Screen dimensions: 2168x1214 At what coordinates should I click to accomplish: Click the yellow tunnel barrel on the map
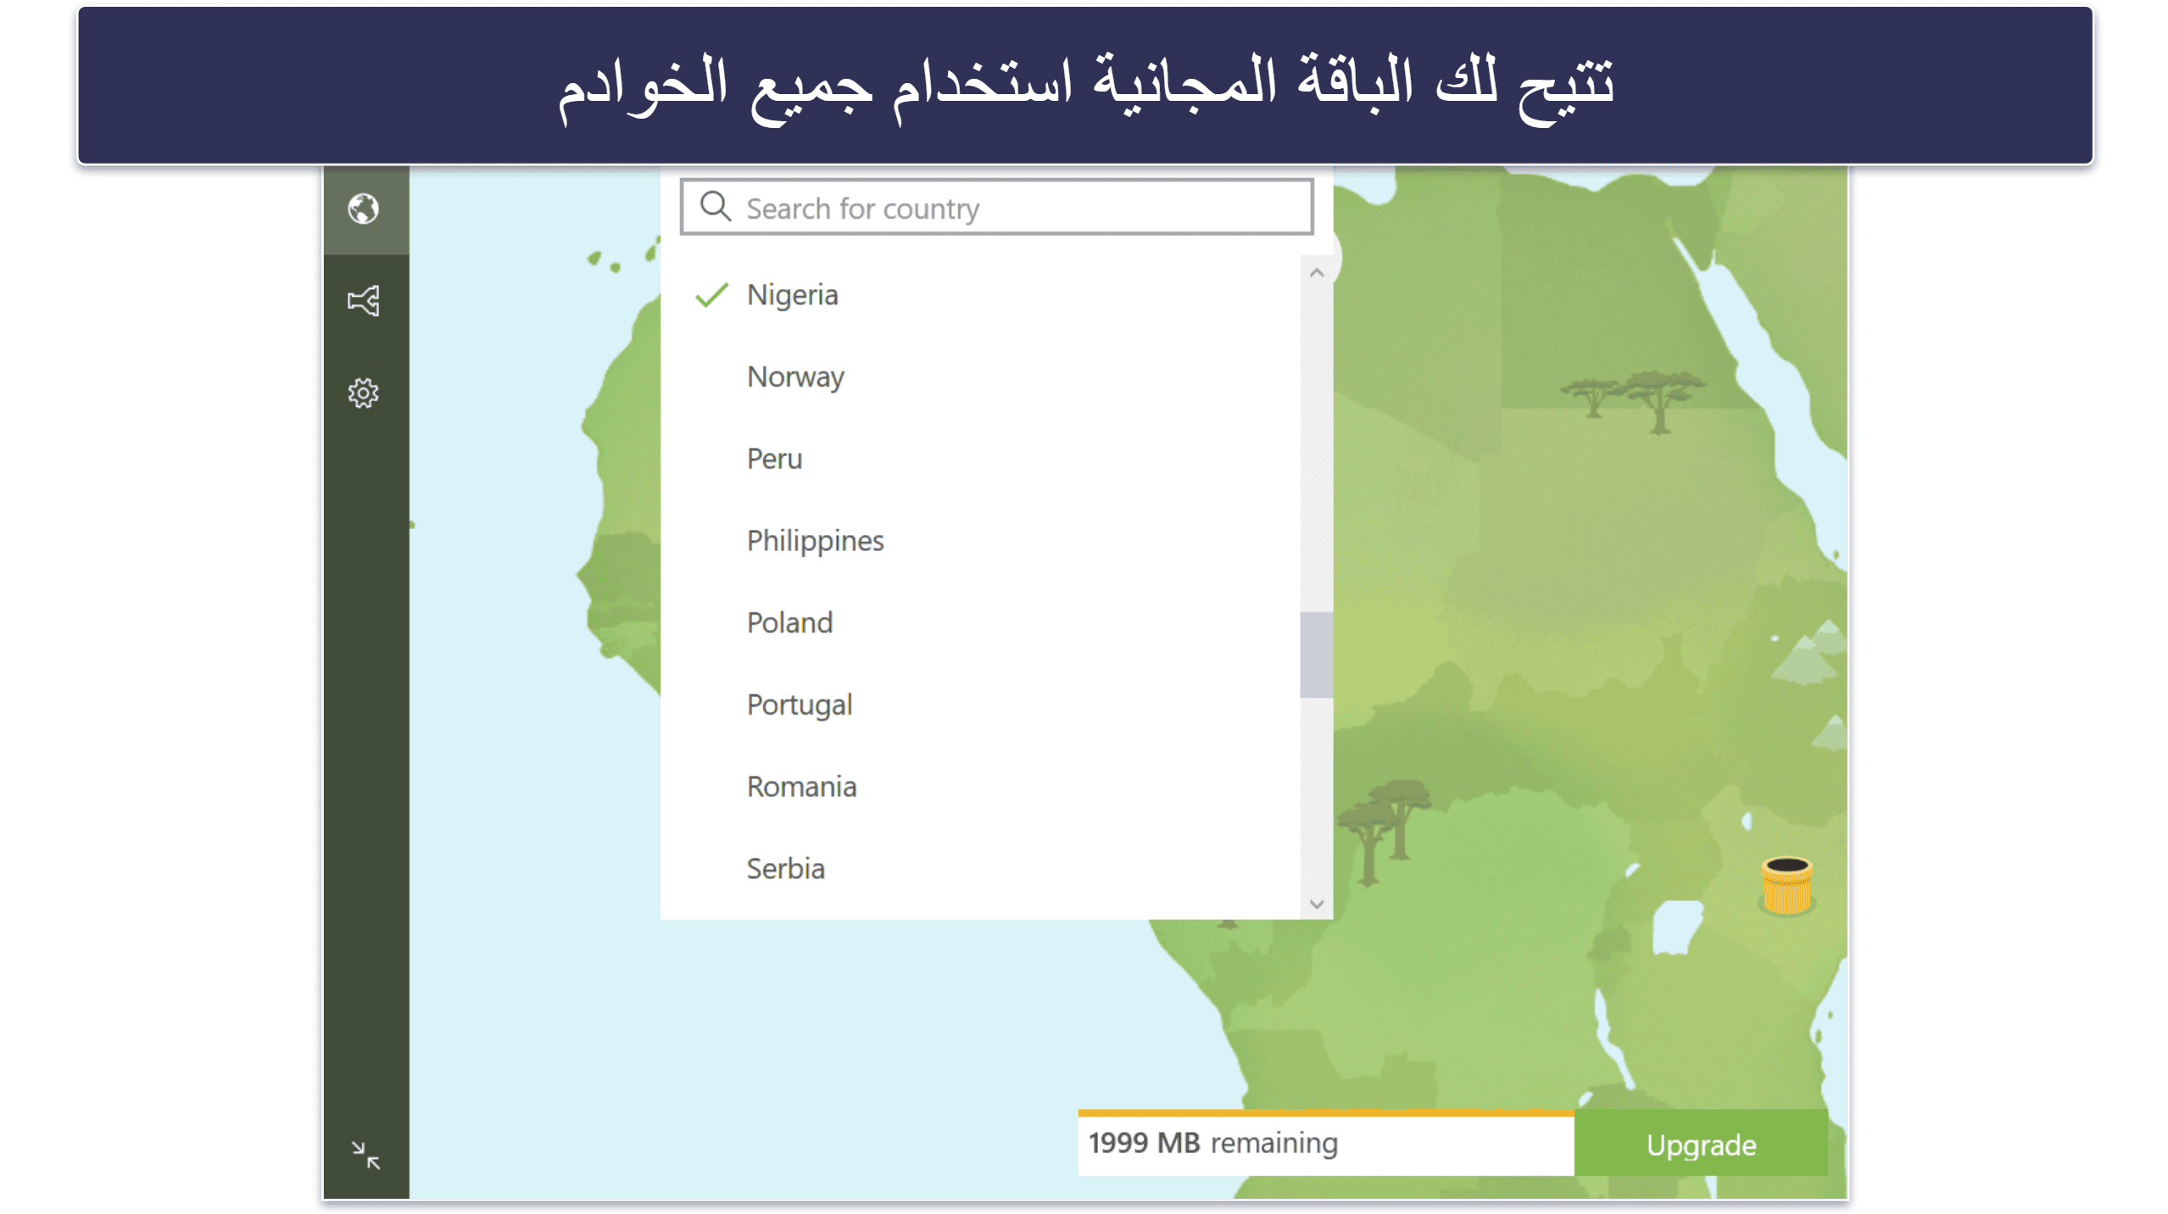[x=1786, y=886]
